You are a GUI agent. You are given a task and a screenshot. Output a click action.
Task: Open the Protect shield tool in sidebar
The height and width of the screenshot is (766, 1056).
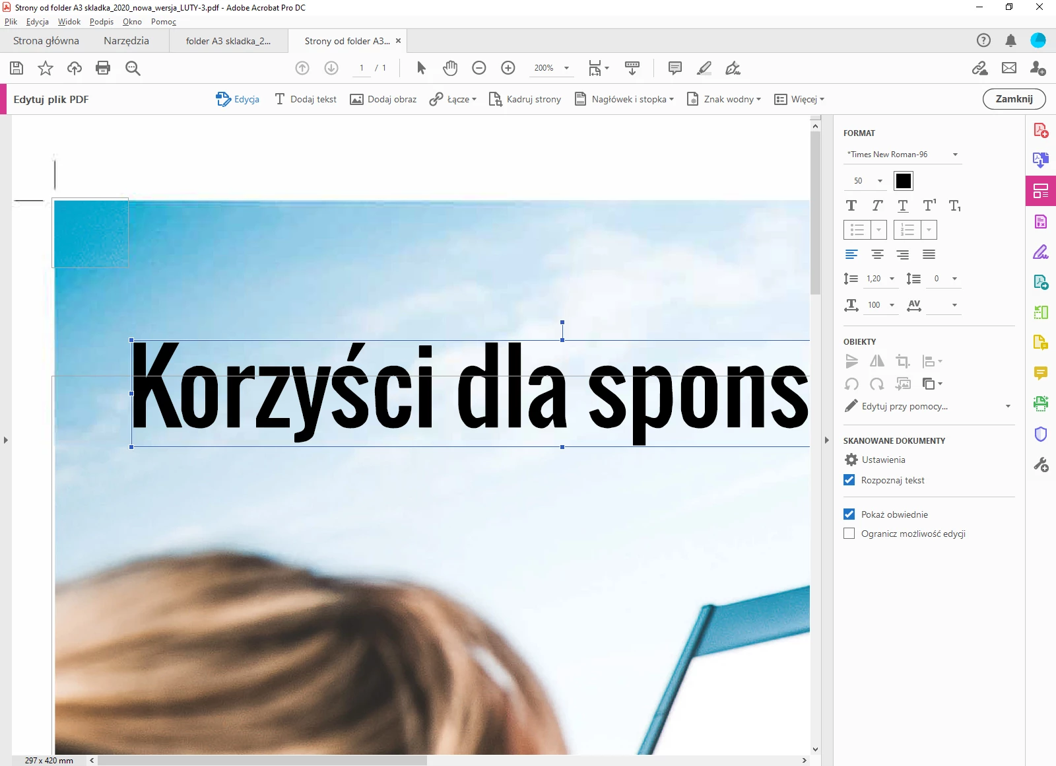click(1041, 434)
